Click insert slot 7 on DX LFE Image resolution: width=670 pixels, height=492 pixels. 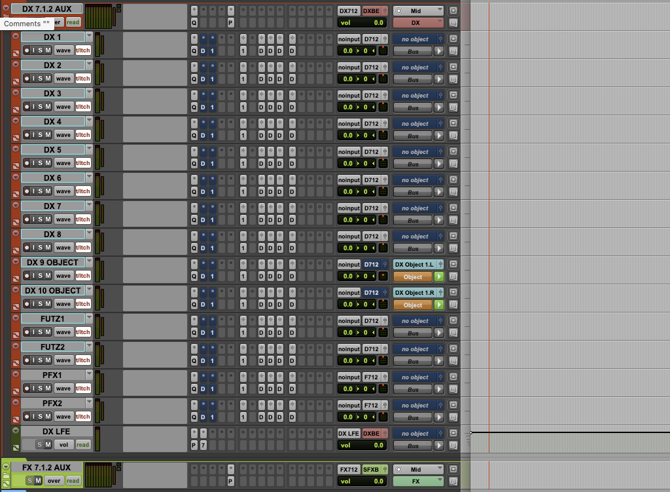tap(203, 445)
